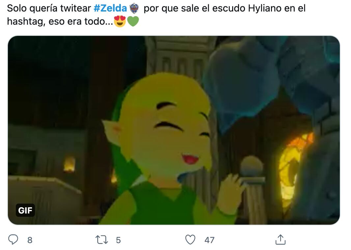Viewport: 351px width, 250px height.
Task: Click the heart-eyes emoji in tweet
Action: (120, 21)
